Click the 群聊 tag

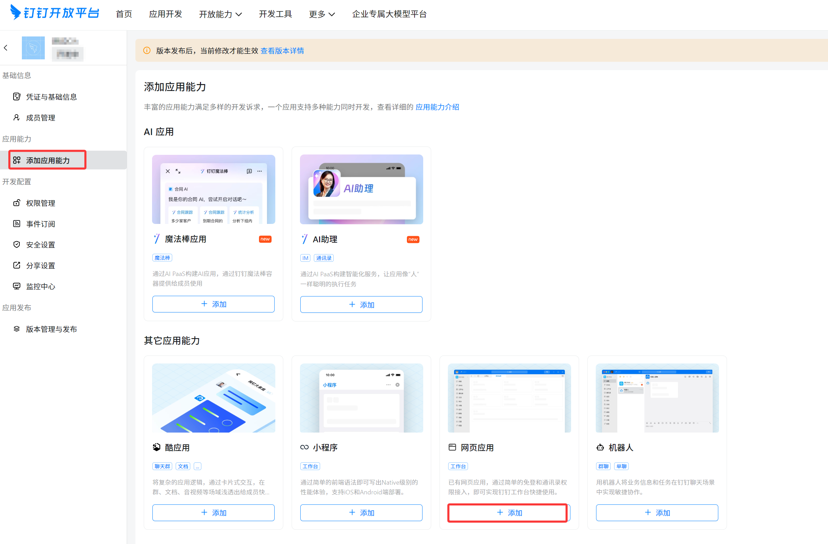point(603,466)
